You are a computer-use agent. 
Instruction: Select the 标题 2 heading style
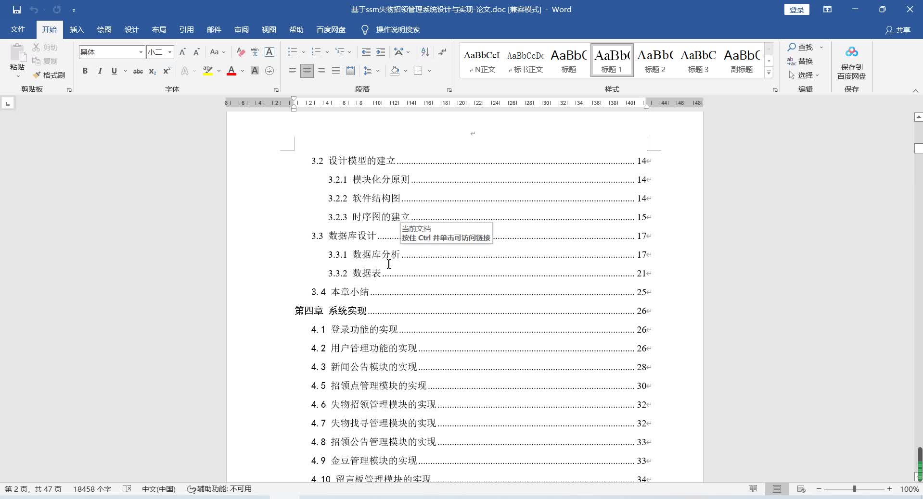655,61
